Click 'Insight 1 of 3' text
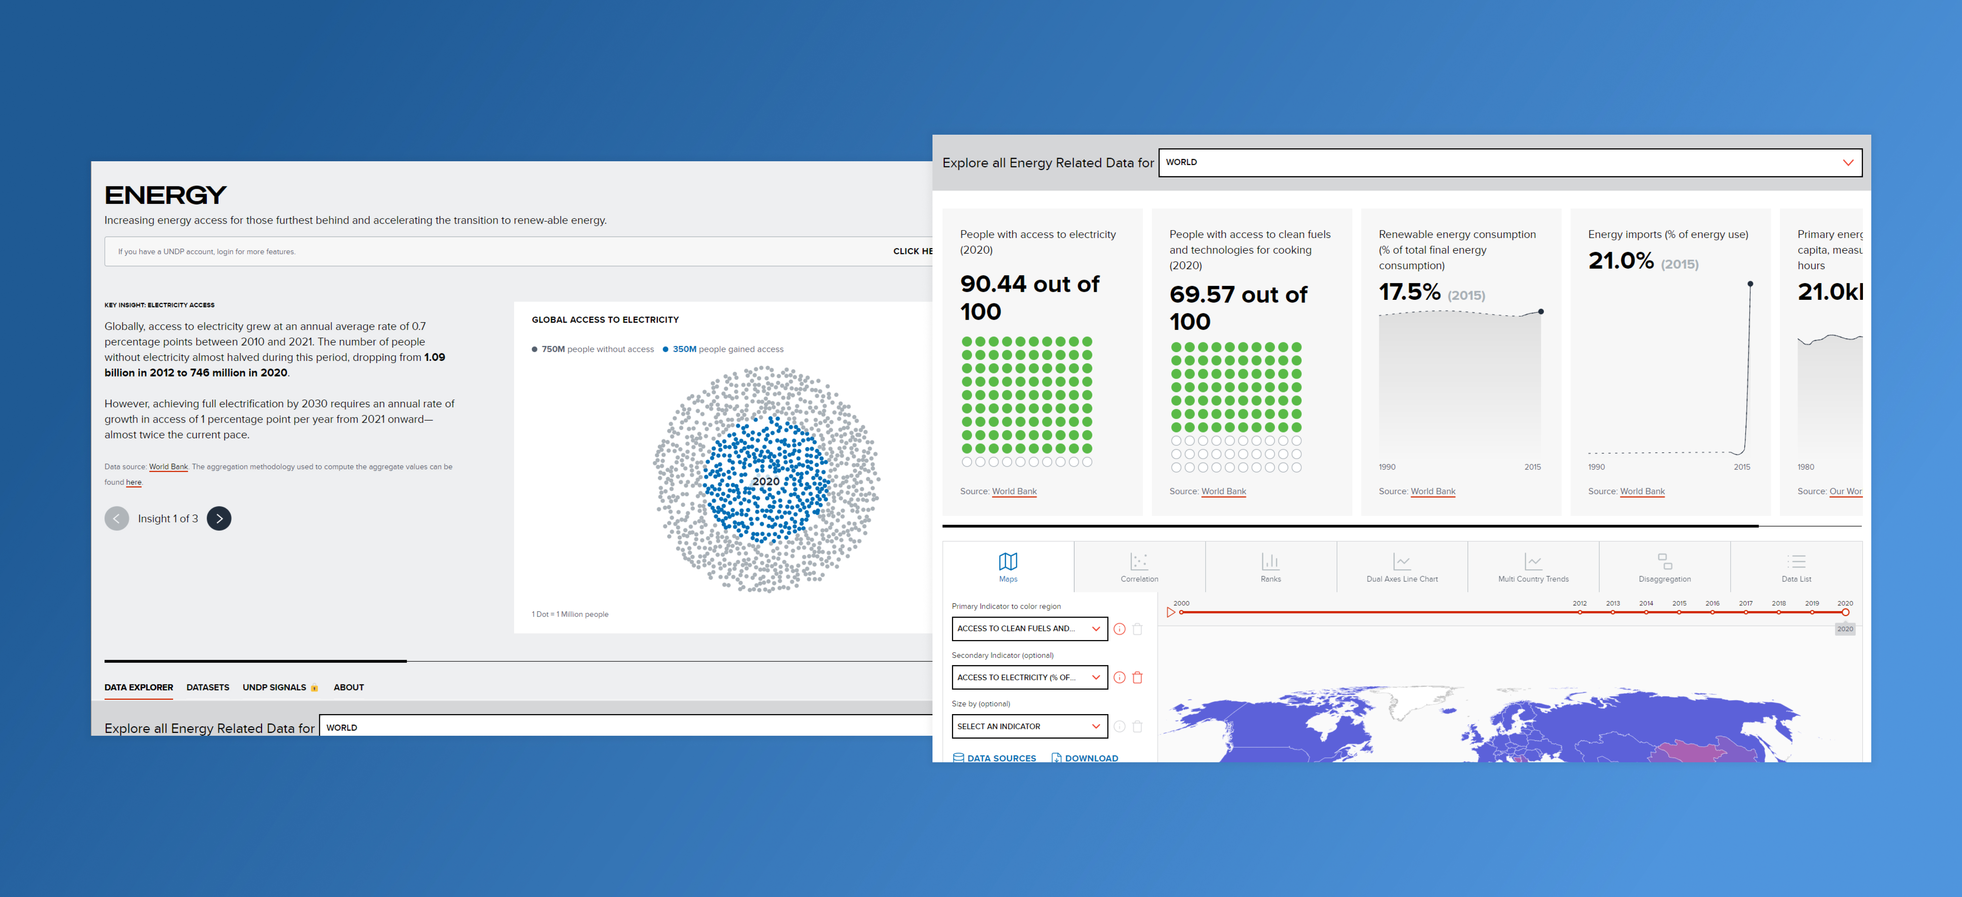 pos(168,519)
